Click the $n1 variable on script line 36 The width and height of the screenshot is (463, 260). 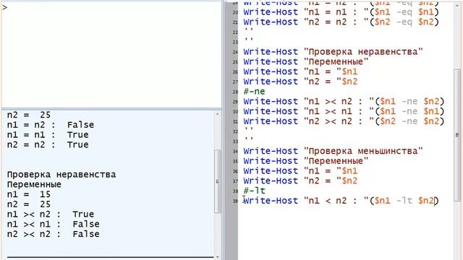pos(349,171)
